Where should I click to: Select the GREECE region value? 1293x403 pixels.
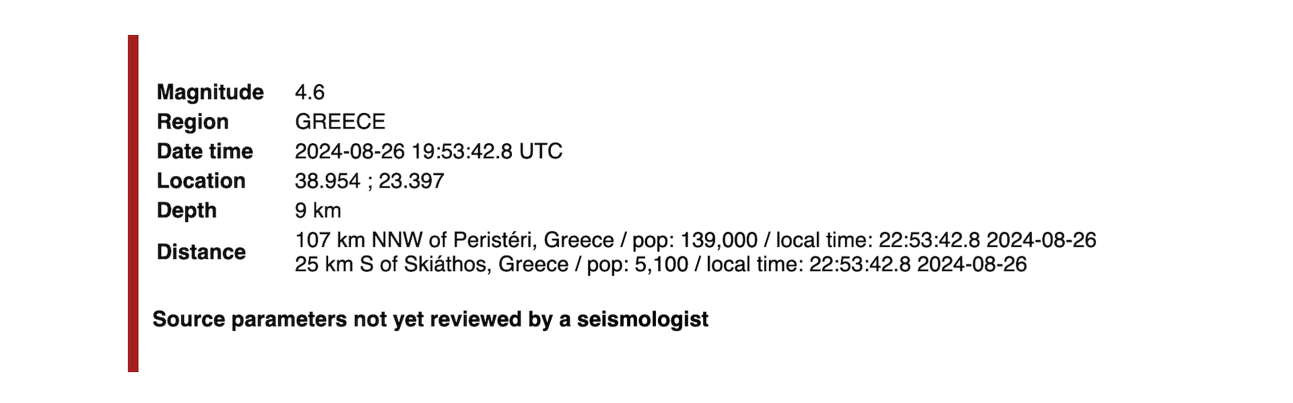(340, 122)
